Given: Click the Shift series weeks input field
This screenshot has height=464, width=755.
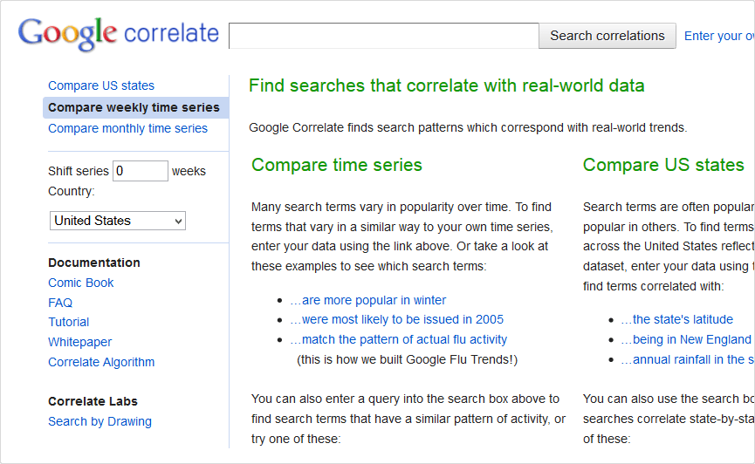Looking at the screenshot, I should [141, 171].
